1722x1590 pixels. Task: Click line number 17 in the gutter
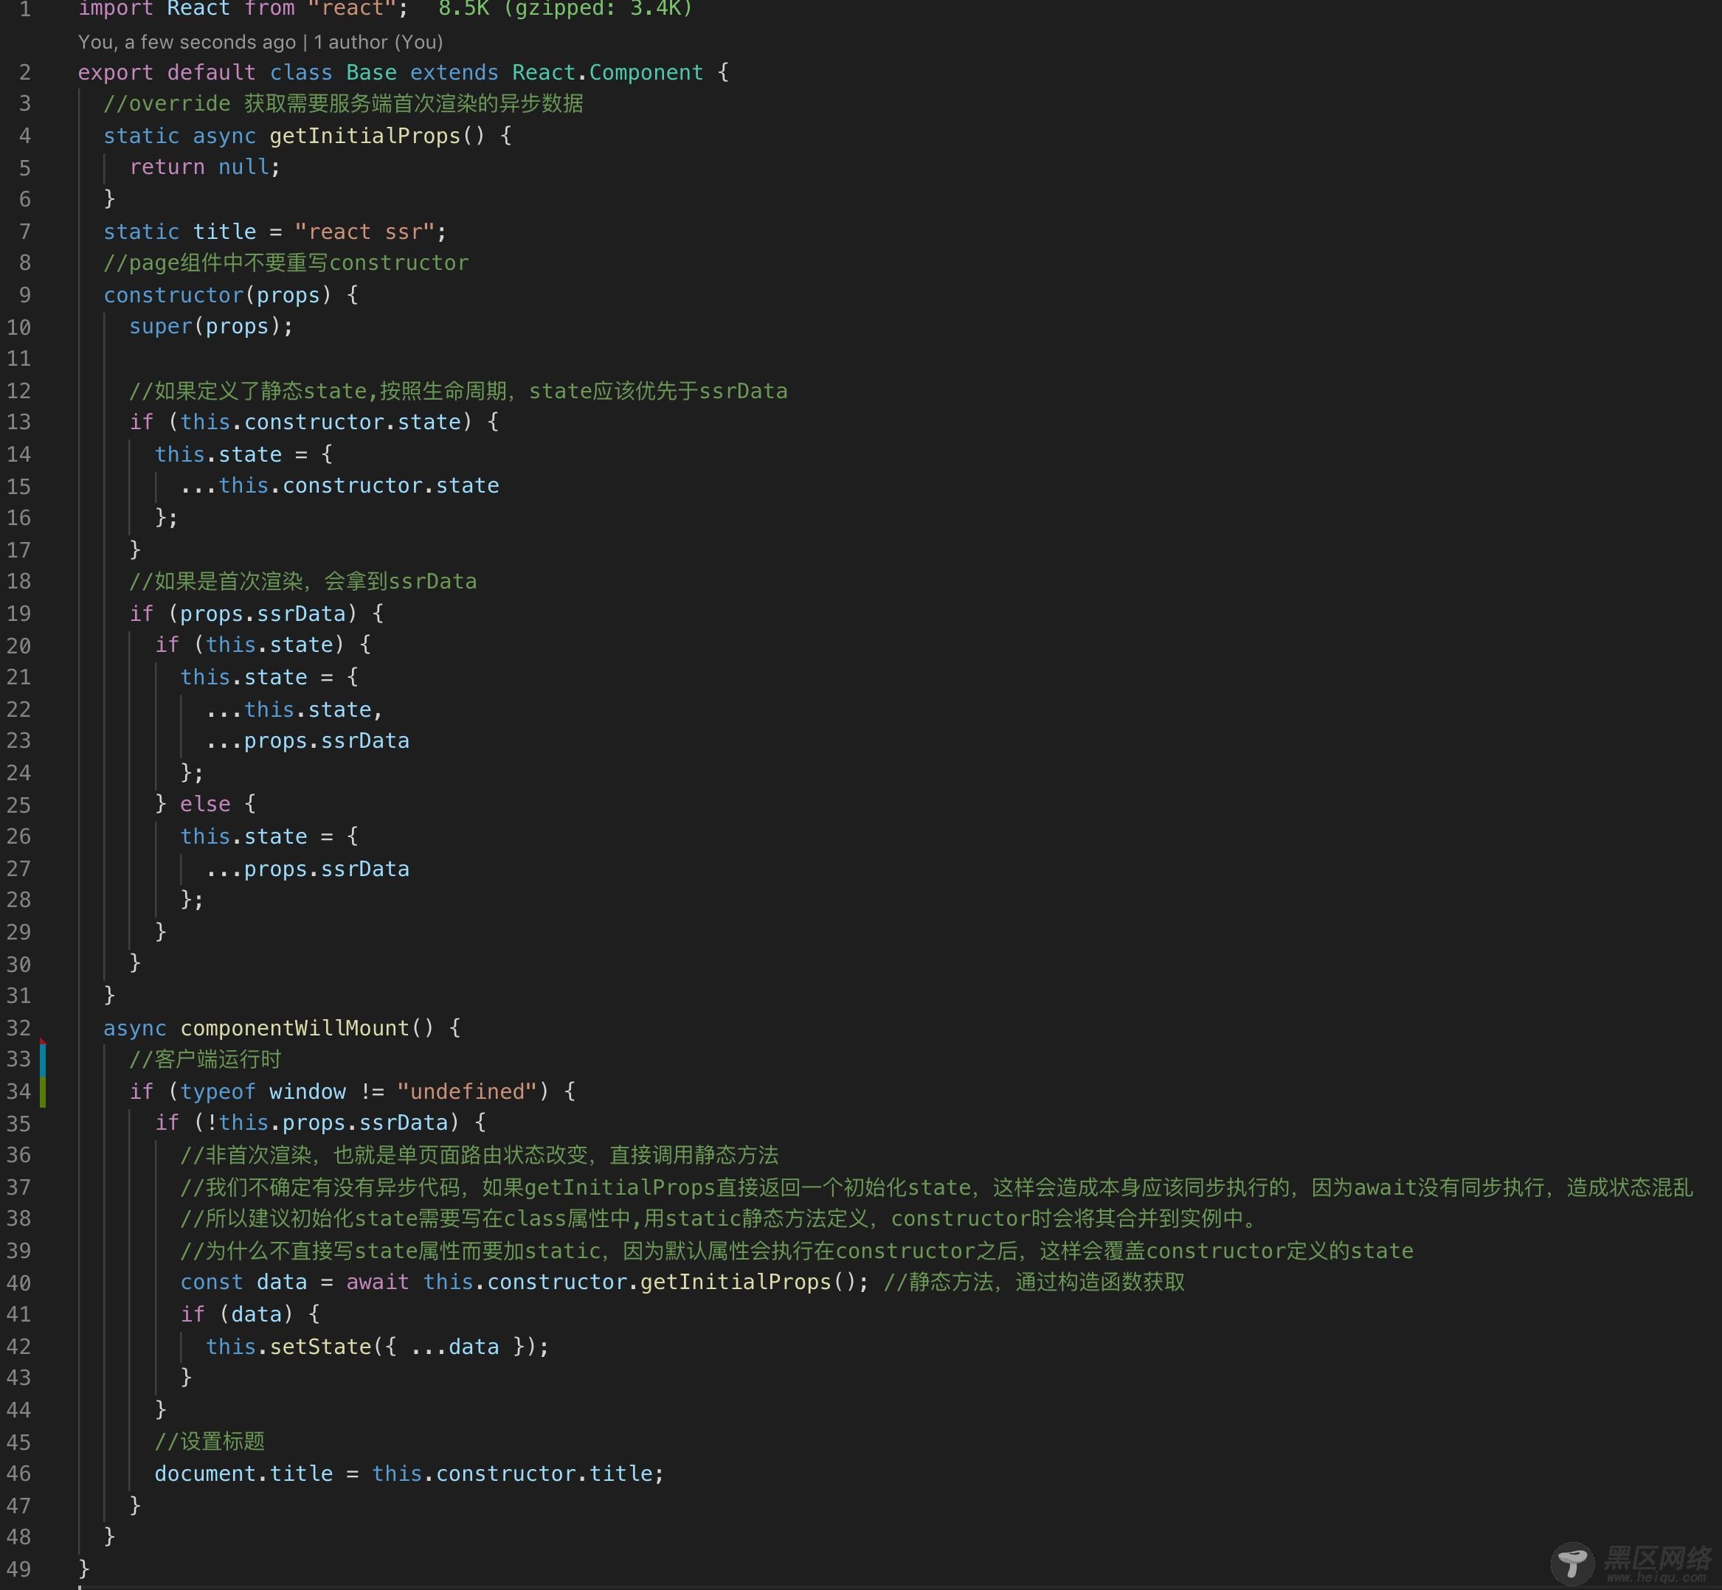point(19,550)
